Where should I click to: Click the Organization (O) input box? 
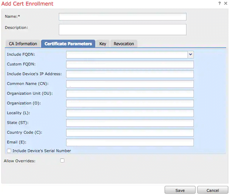[130, 103]
